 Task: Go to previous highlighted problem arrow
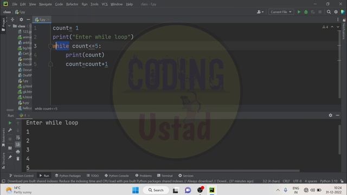click(x=332, y=27)
